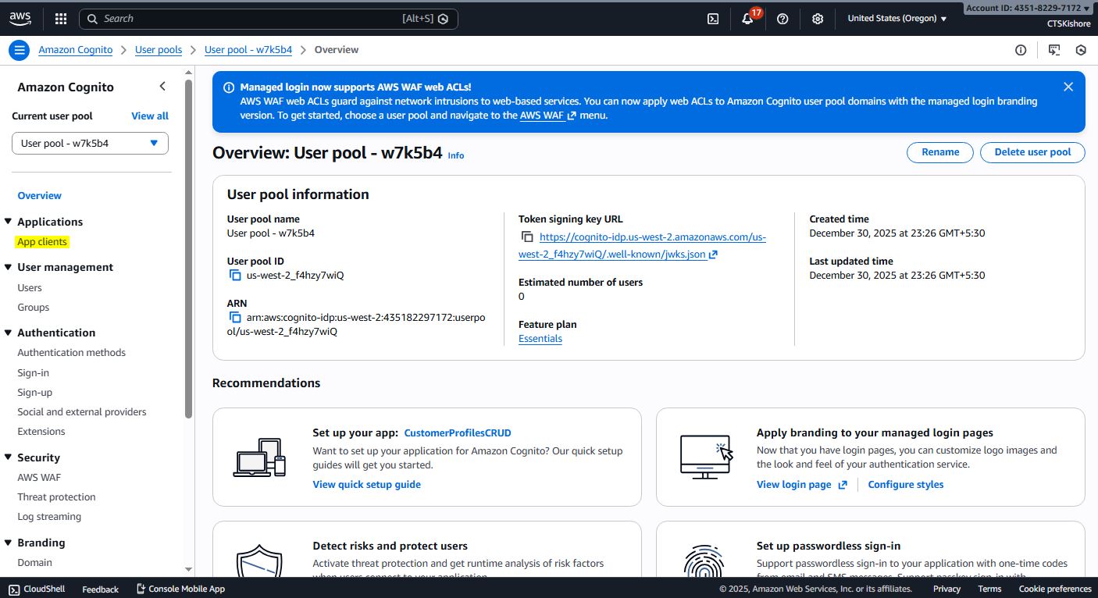Image resolution: width=1098 pixels, height=598 pixels.
Task: Copy the user pool ARN
Action: [x=235, y=318]
